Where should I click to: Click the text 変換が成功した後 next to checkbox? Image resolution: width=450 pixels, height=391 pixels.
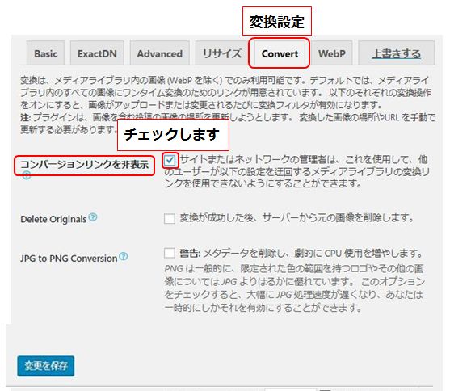pos(217,218)
